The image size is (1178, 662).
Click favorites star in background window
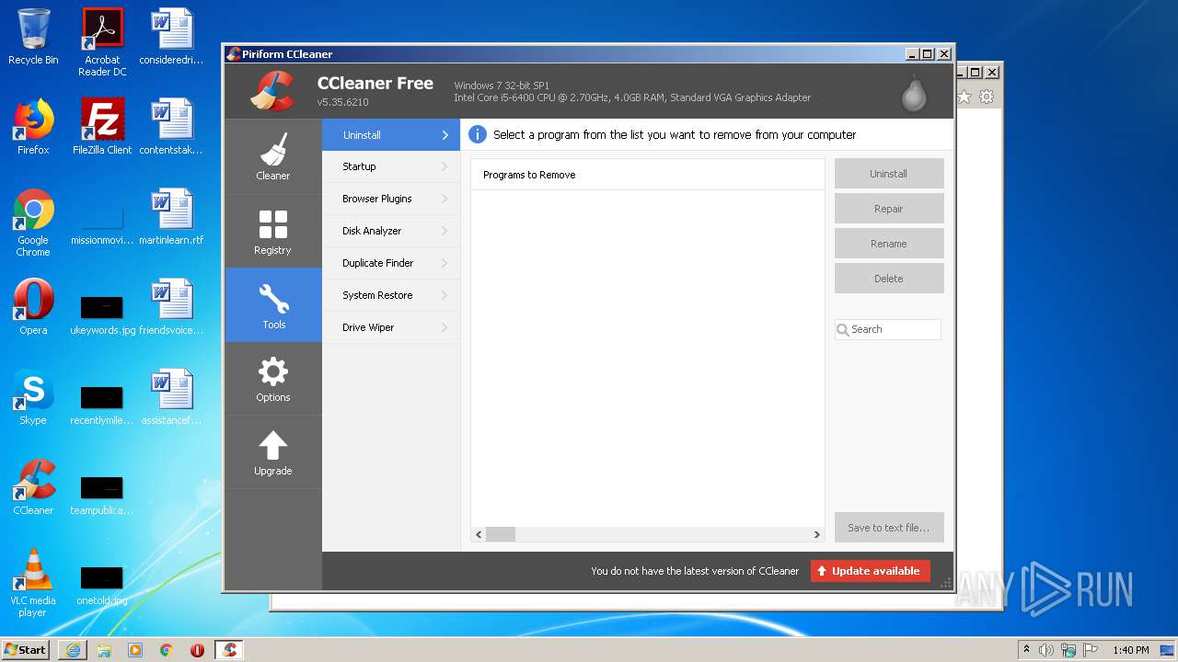pos(964,97)
